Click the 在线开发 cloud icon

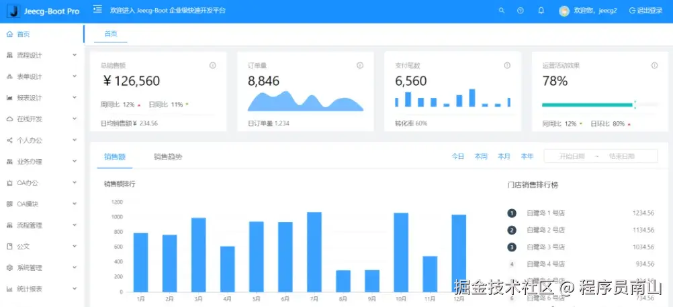pos(9,119)
